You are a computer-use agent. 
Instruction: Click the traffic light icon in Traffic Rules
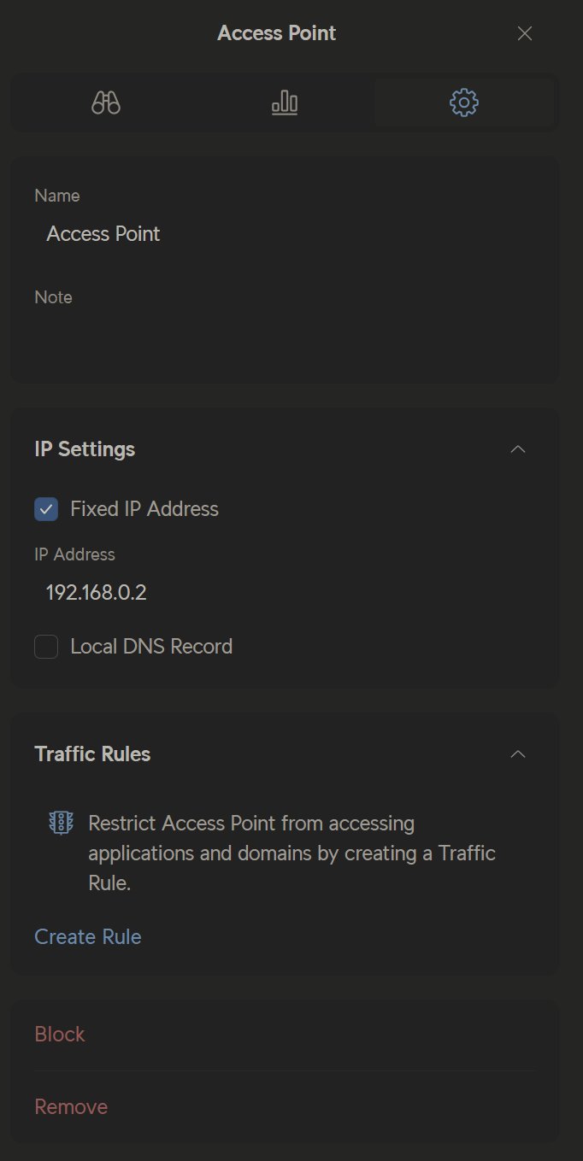(60, 824)
